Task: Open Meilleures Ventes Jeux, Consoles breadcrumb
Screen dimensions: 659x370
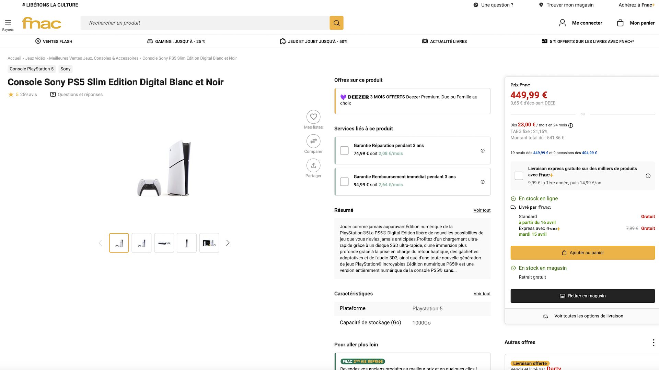Action: pyautogui.click(x=94, y=58)
